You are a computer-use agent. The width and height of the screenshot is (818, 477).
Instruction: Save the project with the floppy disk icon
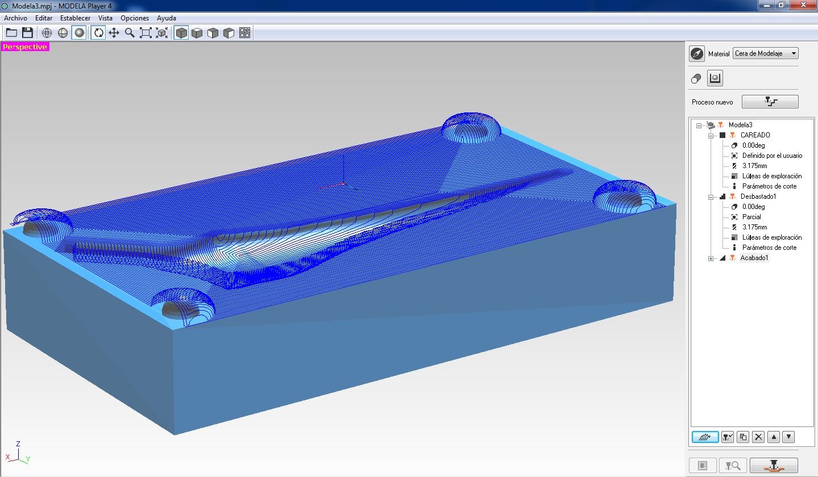coord(27,33)
